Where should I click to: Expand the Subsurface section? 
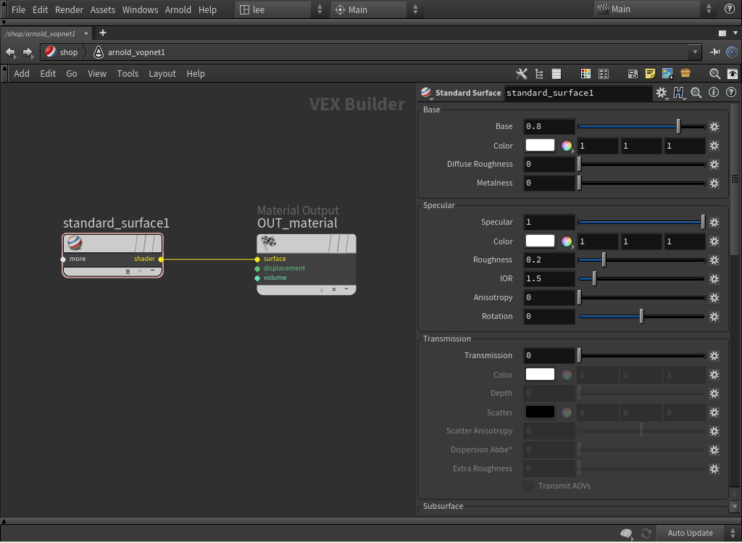[443, 506]
